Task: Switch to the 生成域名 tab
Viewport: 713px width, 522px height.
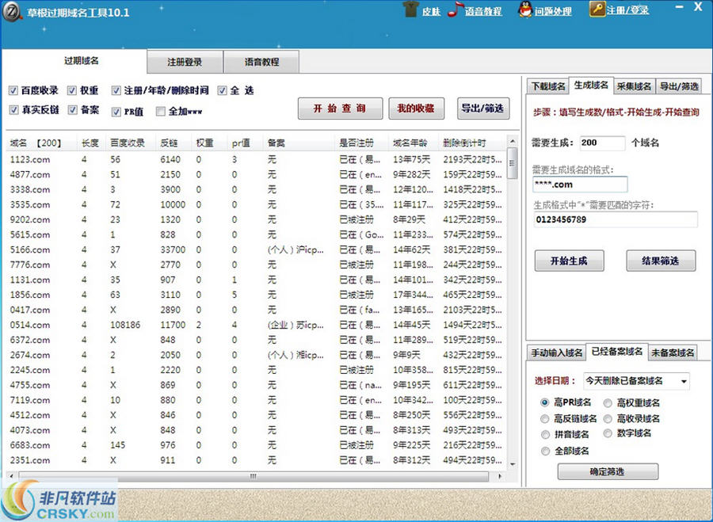Action: 591,85
